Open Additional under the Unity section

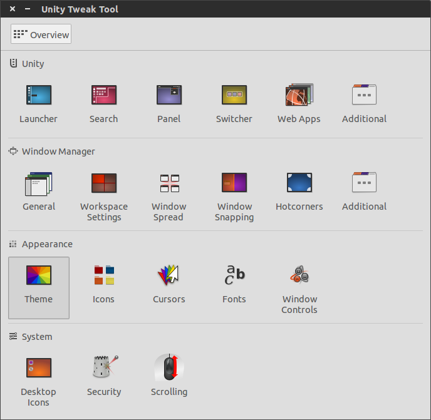pyautogui.click(x=364, y=95)
